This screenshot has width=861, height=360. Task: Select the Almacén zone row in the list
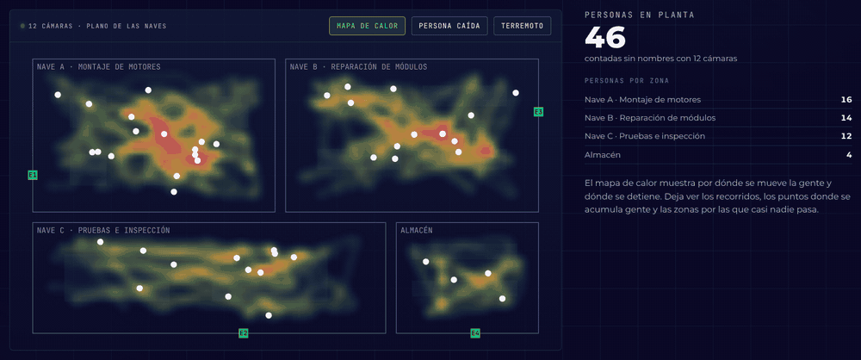[x=718, y=155]
